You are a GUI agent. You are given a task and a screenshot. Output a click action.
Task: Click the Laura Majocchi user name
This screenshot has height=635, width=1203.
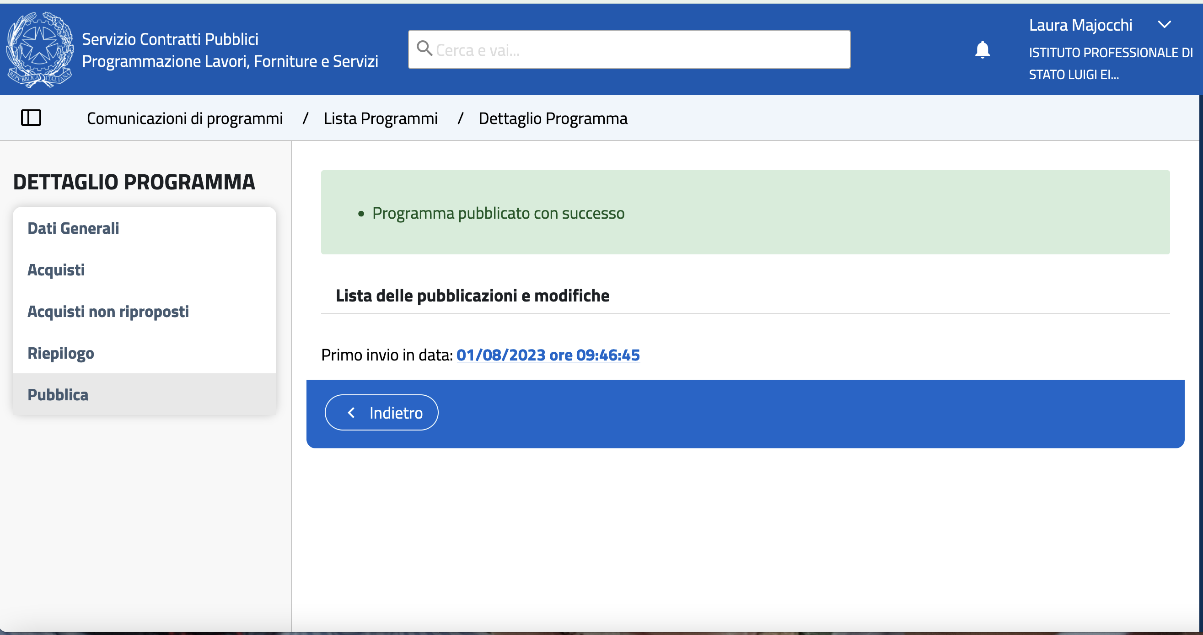1080,25
